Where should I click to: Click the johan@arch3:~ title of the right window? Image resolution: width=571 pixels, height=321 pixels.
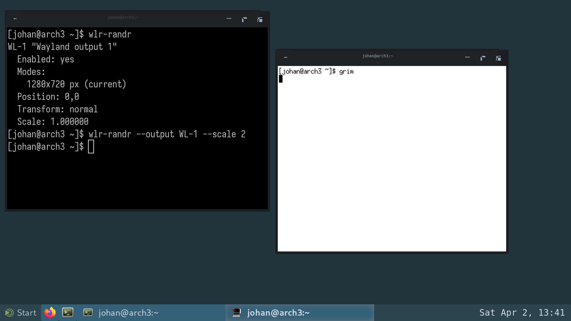(378, 56)
